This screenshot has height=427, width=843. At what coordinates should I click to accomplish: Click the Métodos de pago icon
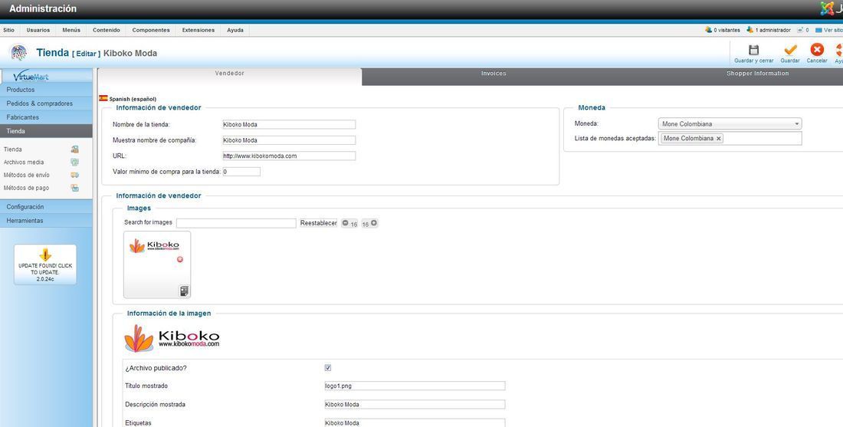coord(75,189)
